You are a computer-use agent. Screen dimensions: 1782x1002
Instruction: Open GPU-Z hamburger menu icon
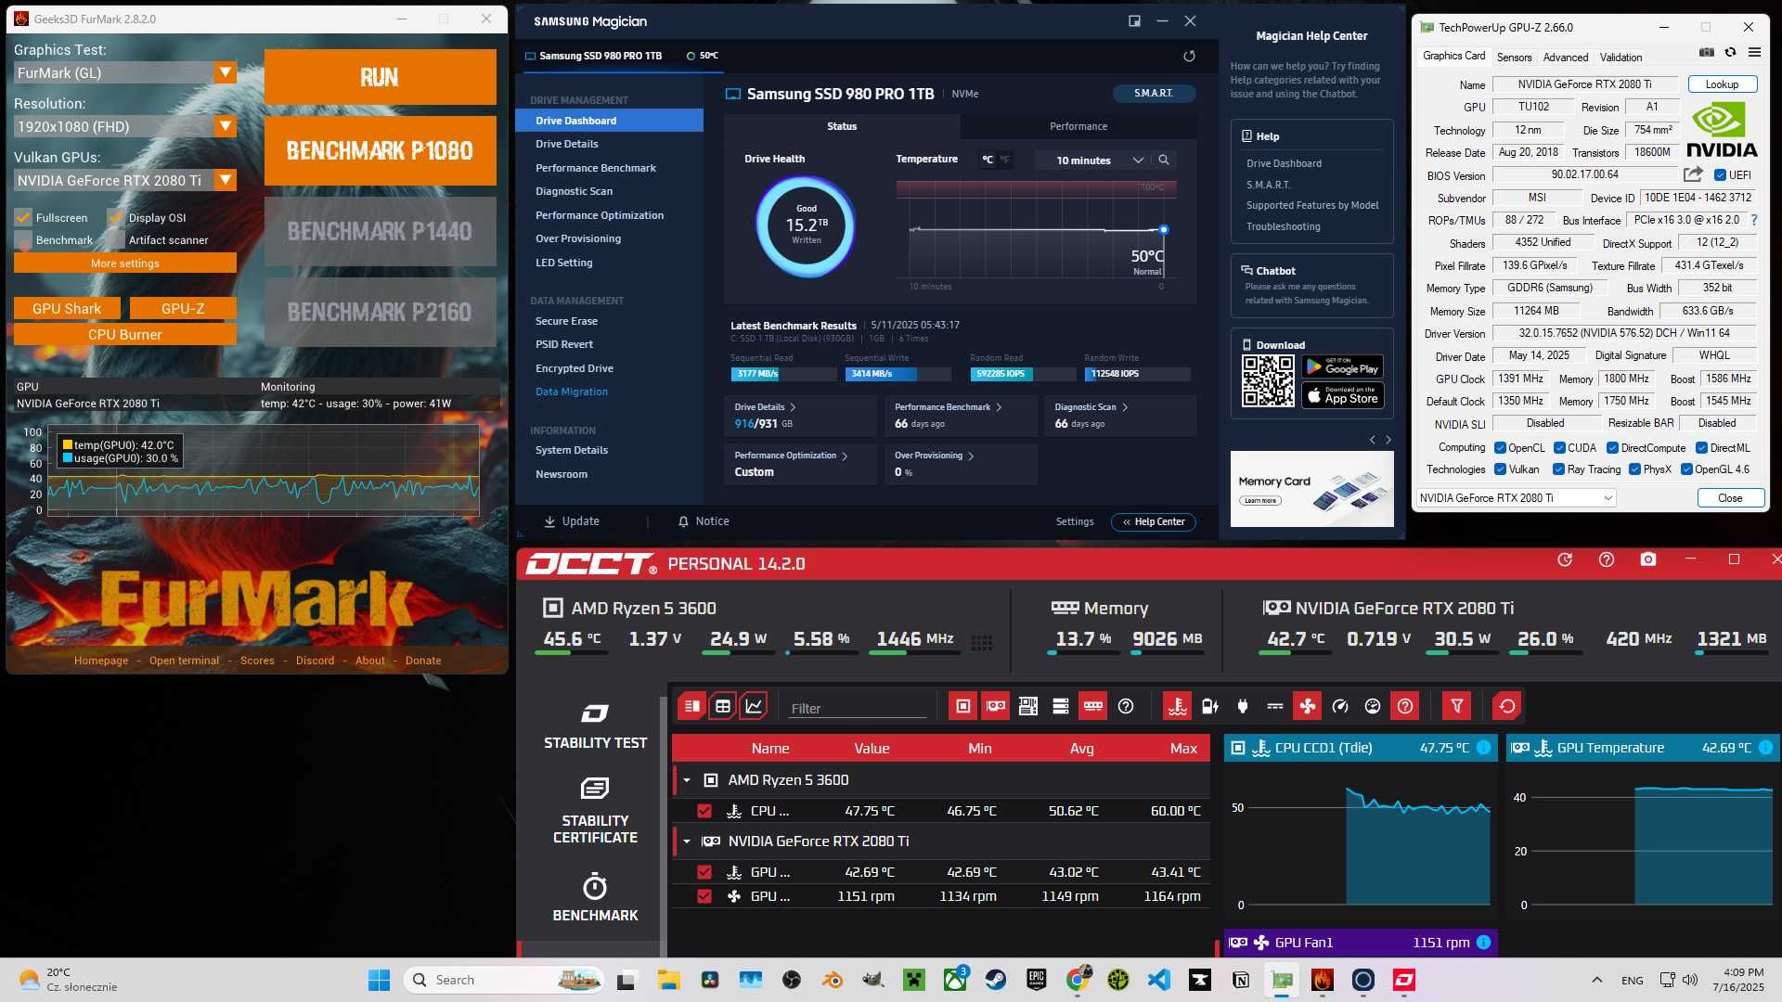point(1754,53)
